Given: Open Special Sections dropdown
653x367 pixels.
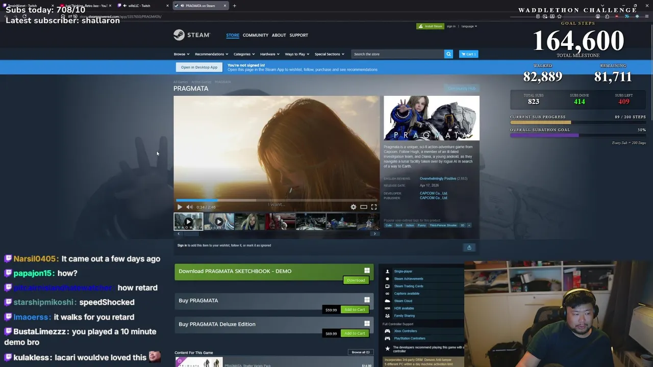Looking at the screenshot, I should pos(329,54).
